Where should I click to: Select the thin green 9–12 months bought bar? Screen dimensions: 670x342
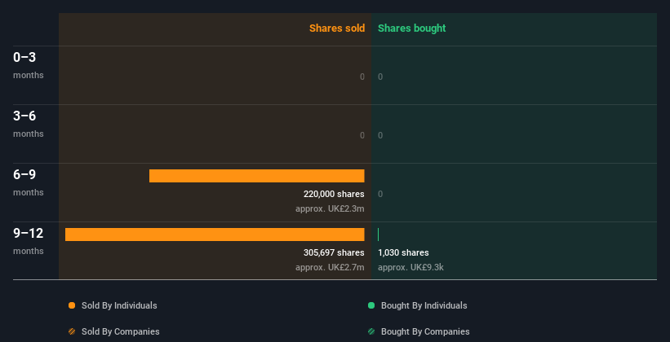[x=378, y=235]
